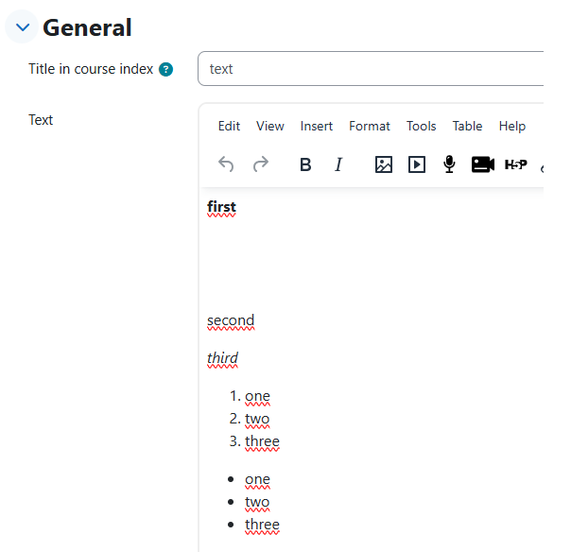Start audio recording with microphone icon
The width and height of the screenshot is (571, 552).
[x=449, y=164]
